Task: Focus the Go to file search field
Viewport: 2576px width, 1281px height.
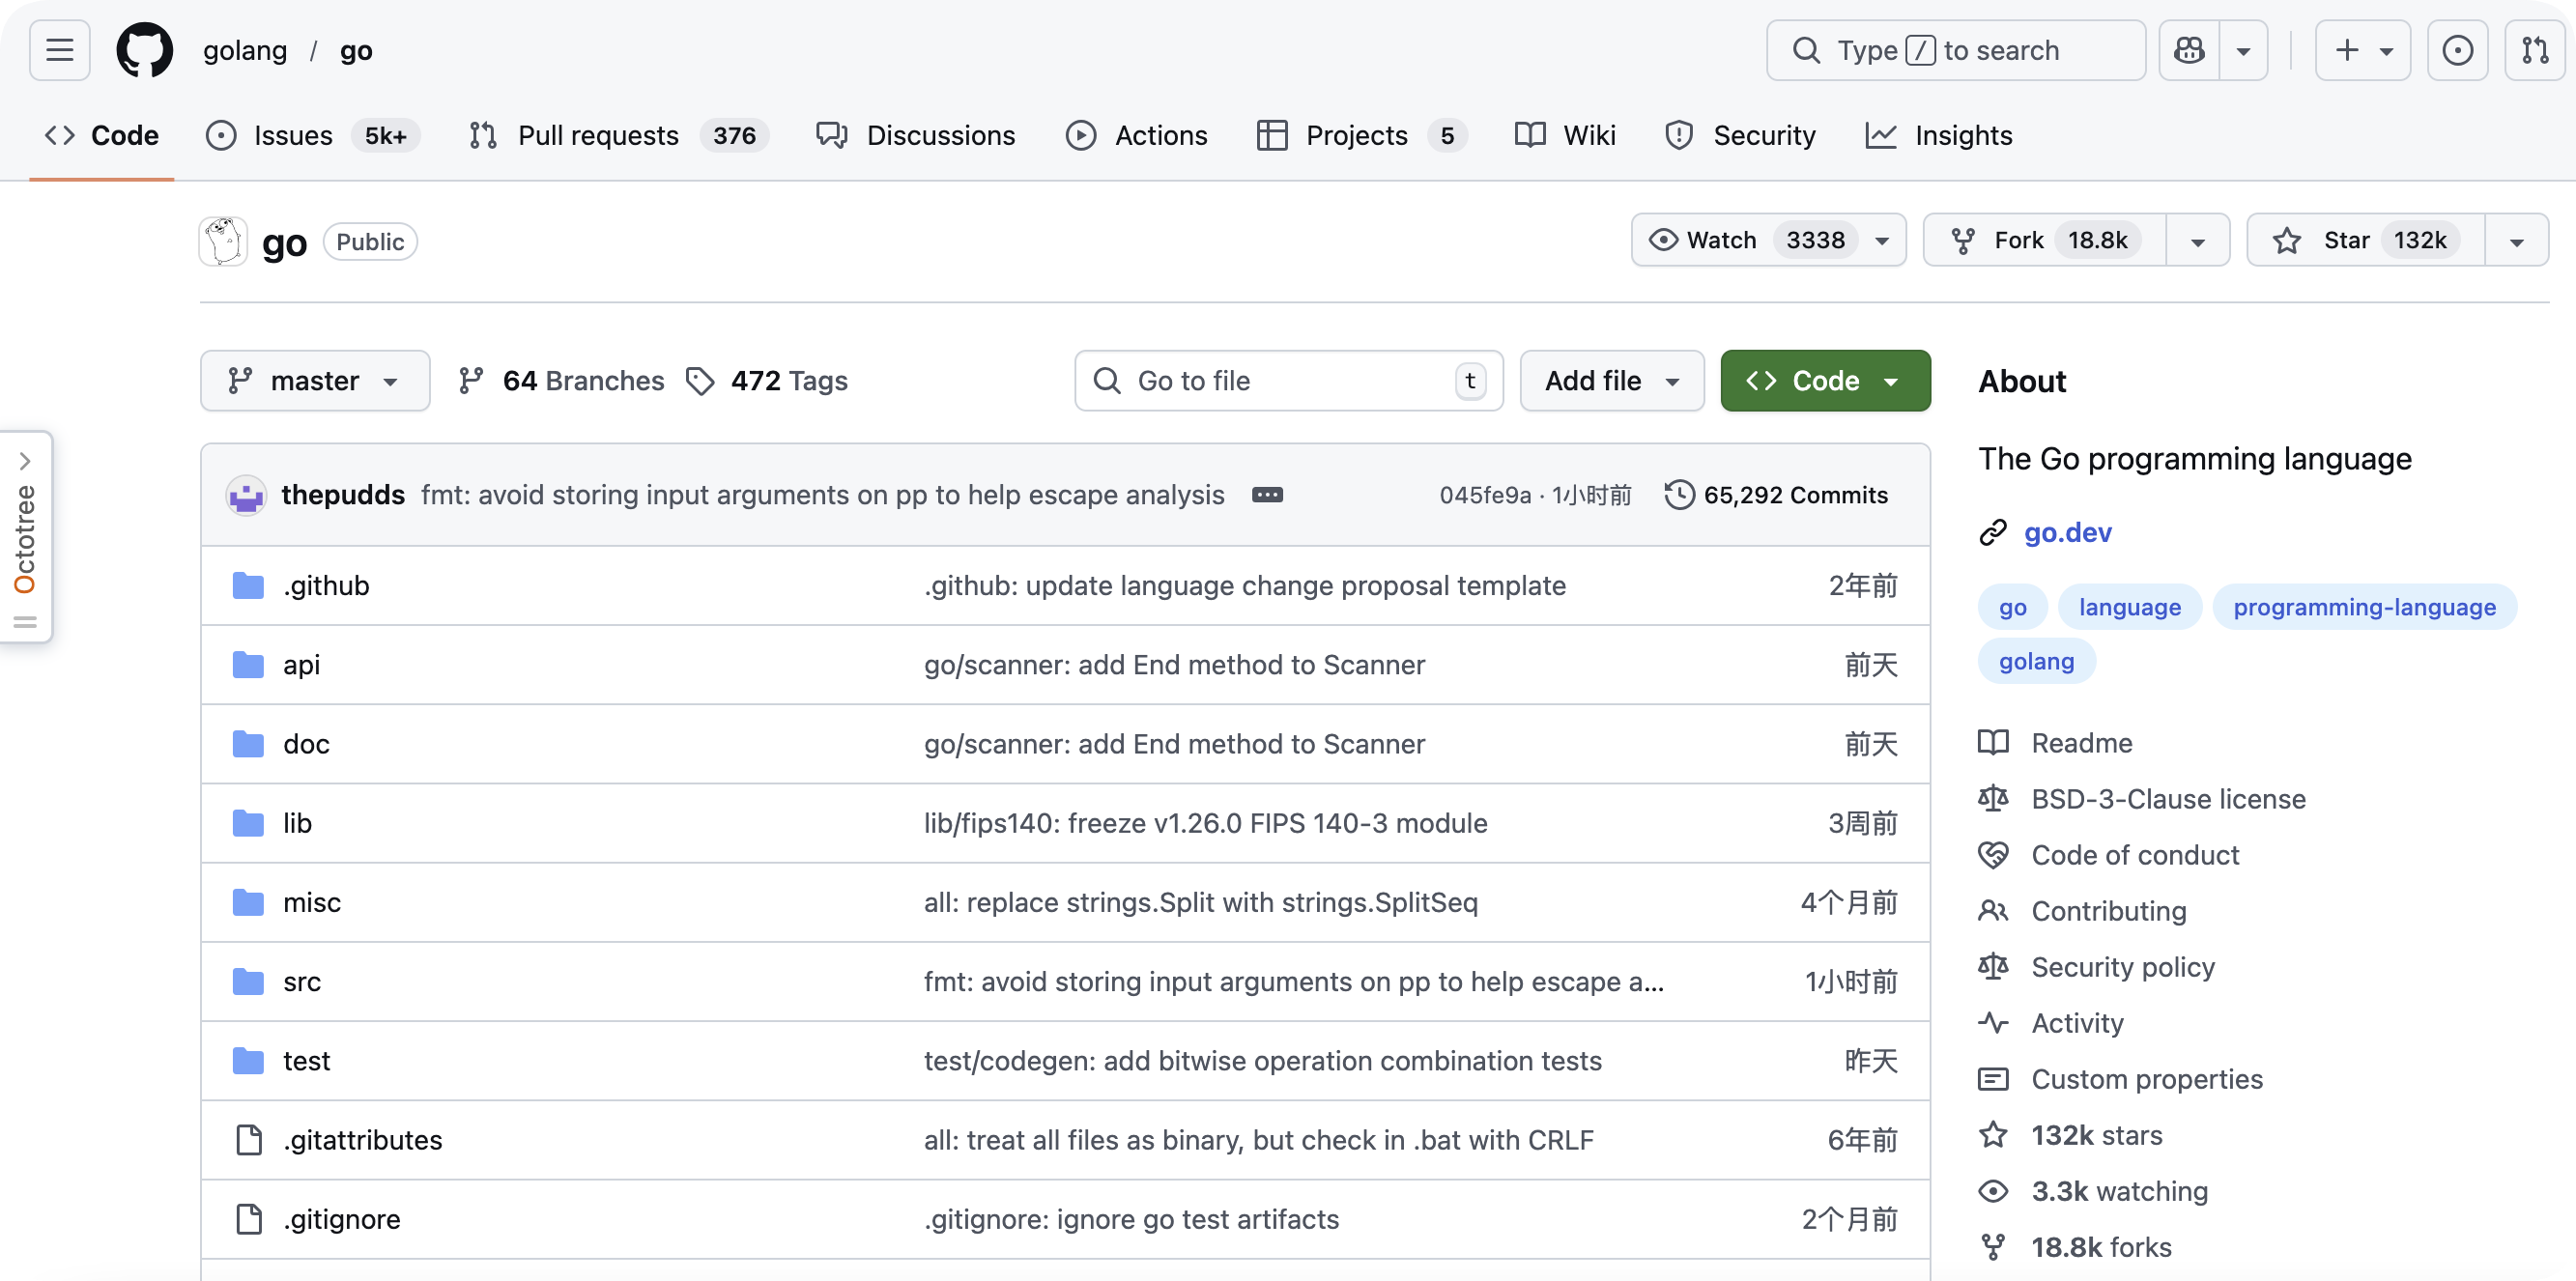Action: [1287, 381]
